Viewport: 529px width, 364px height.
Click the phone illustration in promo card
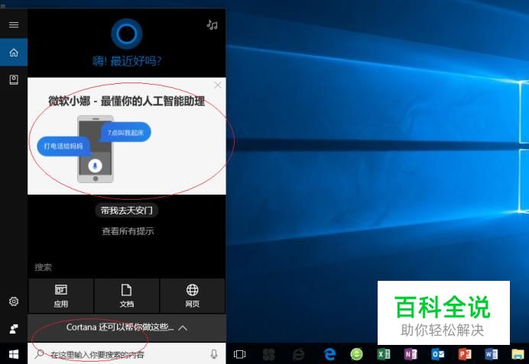96,149
